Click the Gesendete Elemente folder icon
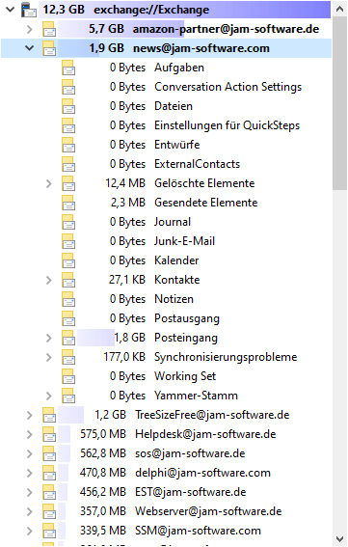Viewport: 348px width, 547px height. (68, 203)
